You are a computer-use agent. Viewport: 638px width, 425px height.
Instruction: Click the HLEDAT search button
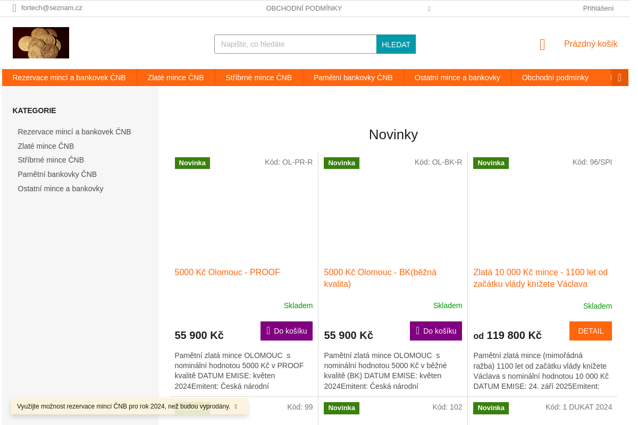(x=396, y=44)
